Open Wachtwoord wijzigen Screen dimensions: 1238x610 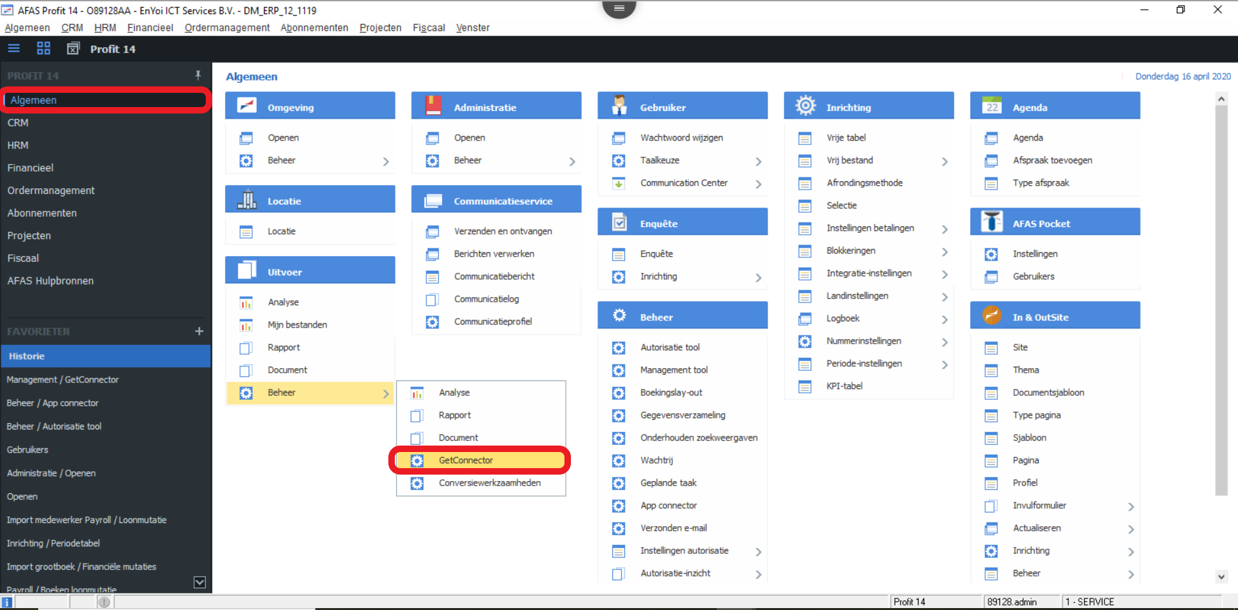tap(681, 137)
